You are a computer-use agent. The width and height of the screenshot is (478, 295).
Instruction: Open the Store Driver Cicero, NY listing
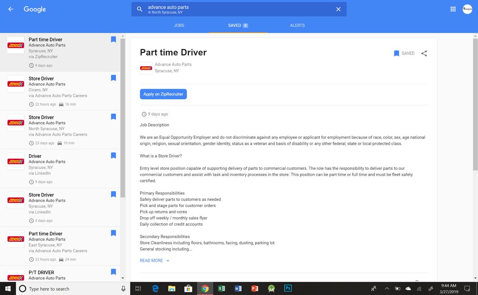pos(60,91)
